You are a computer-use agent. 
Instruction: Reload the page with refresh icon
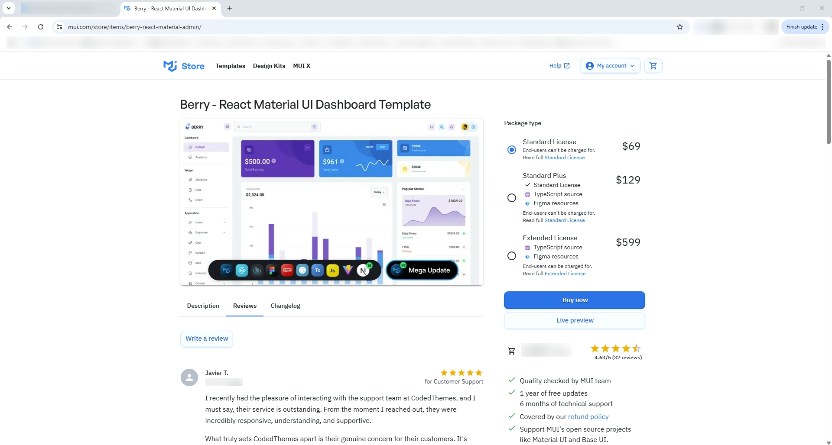coord(41,27)
